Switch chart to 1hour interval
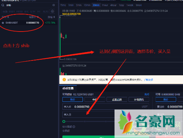183x138 pixels. tap(105, 5)
